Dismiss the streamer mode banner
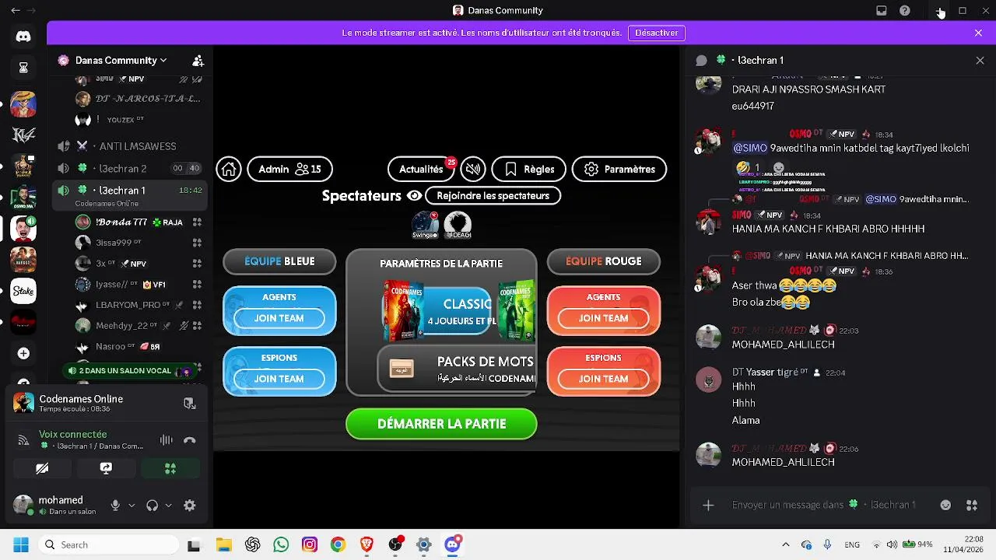Screen dimensions: 996x560 978,33
